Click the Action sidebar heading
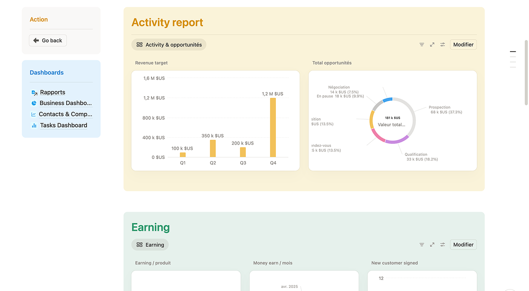Screen dimensions: 529x291 point(39,20)
